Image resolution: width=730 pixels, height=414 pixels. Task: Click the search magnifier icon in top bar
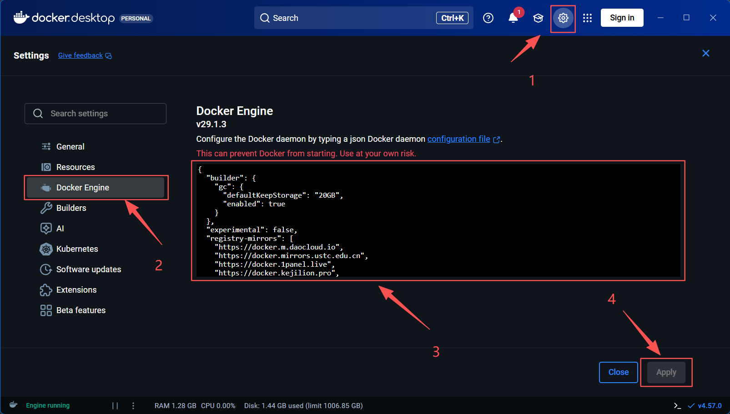tap(265, 18)
